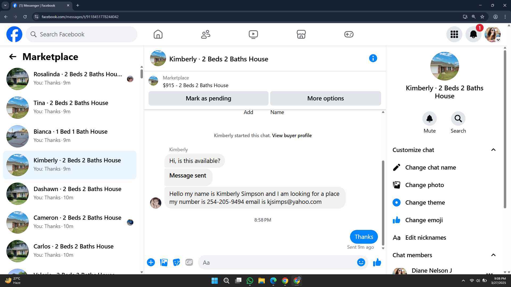
Task: Click the More options button
Action: point(325,98)
